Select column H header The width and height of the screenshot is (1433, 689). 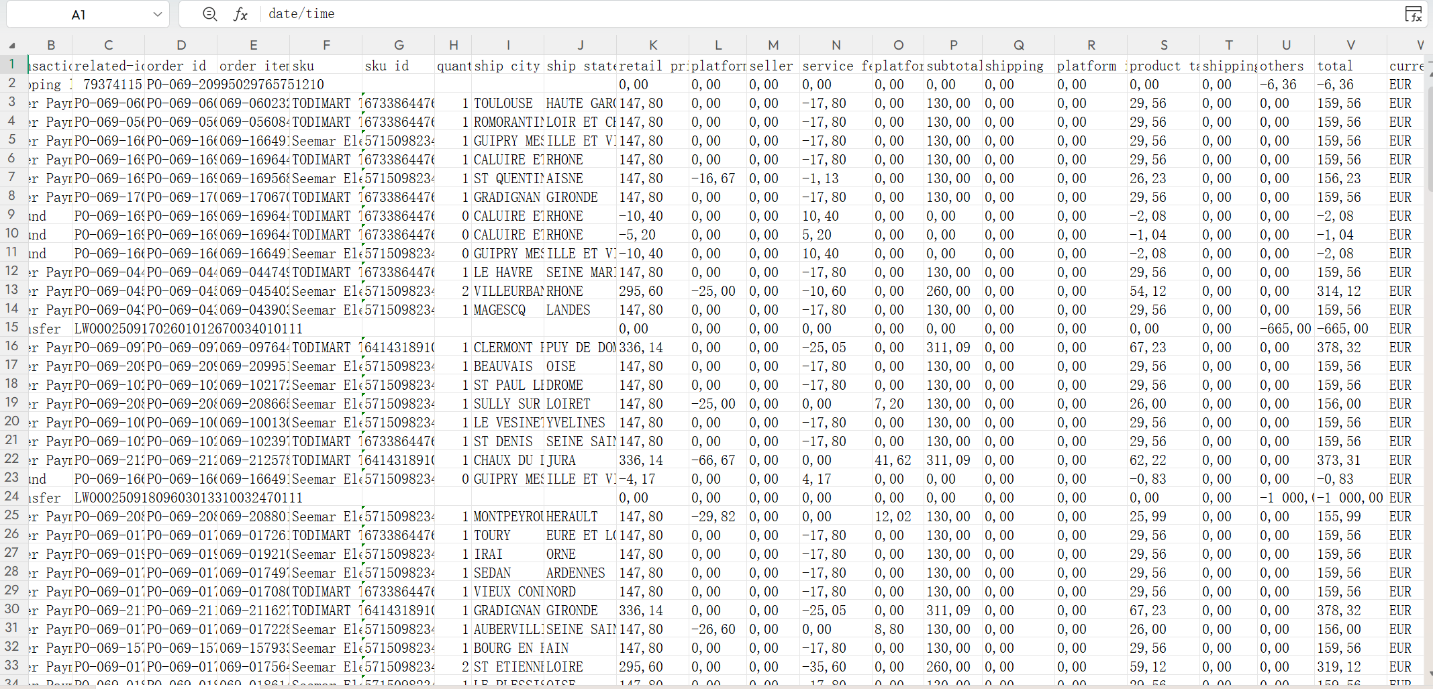point(453,45)
